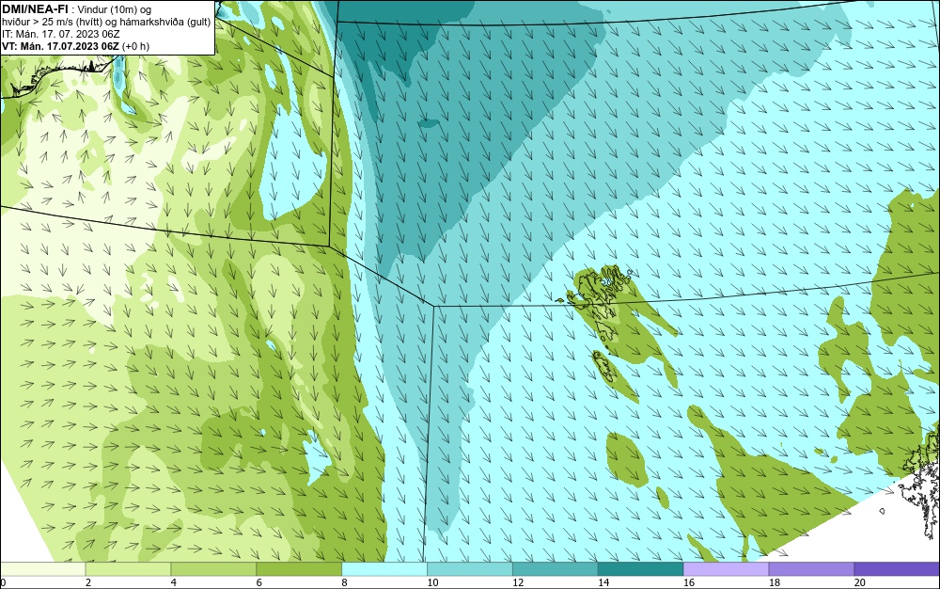This screenshot has width=940, height=589.
Task: Click the 'hviður > 25 m/s (hvítt)' line
Action: (52, 22)
